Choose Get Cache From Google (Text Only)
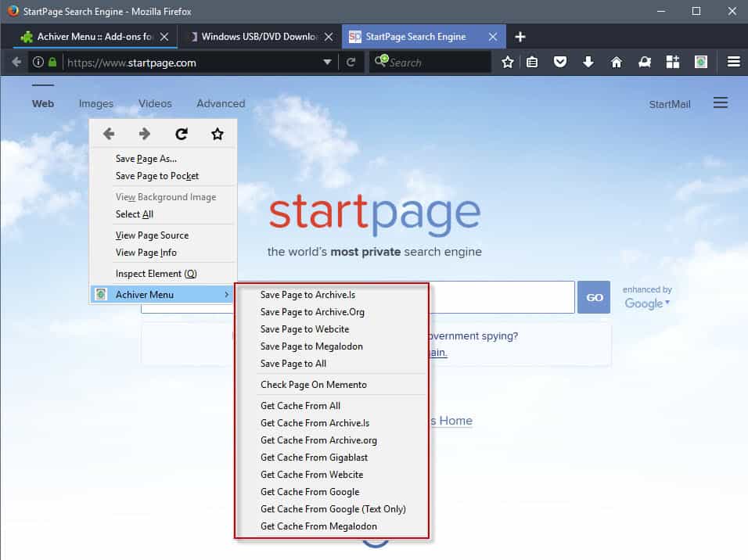 332,509
